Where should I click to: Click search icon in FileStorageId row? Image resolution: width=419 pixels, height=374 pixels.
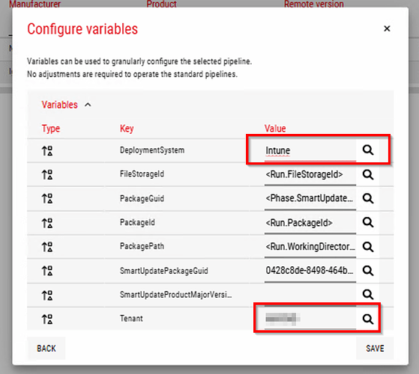pos(368,174)
